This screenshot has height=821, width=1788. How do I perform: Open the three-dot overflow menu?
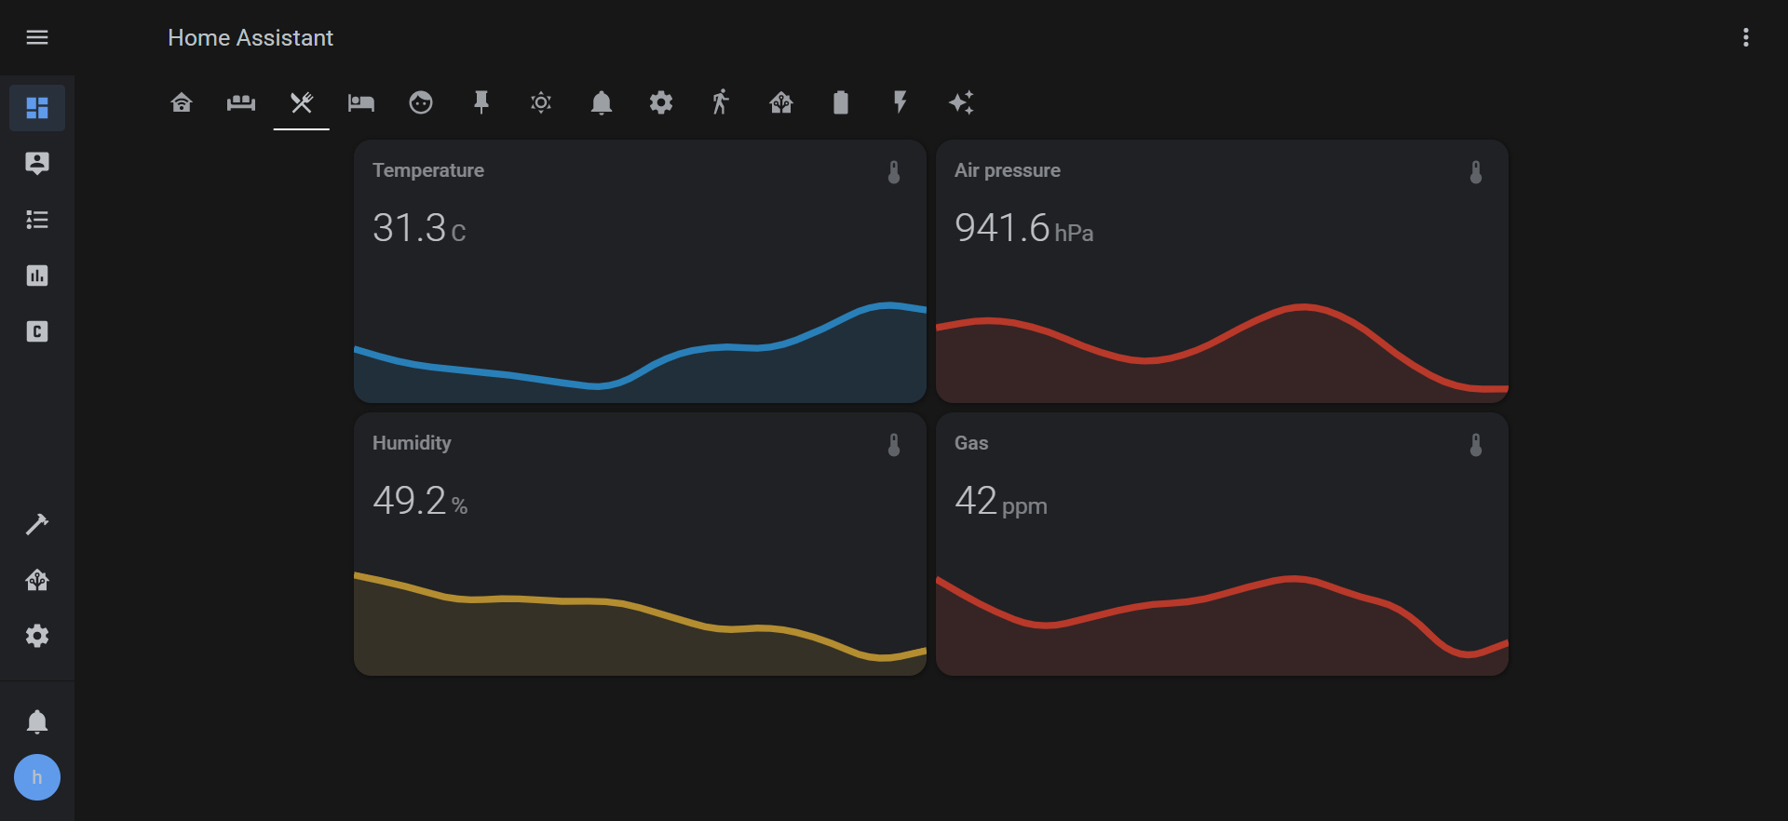[x=1746, y=37]
